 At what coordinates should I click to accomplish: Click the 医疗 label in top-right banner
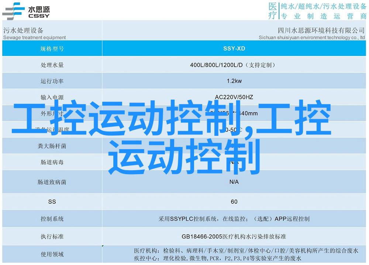(272, 11)
